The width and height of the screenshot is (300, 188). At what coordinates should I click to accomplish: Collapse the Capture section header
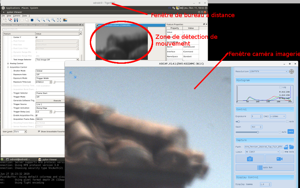265,140
